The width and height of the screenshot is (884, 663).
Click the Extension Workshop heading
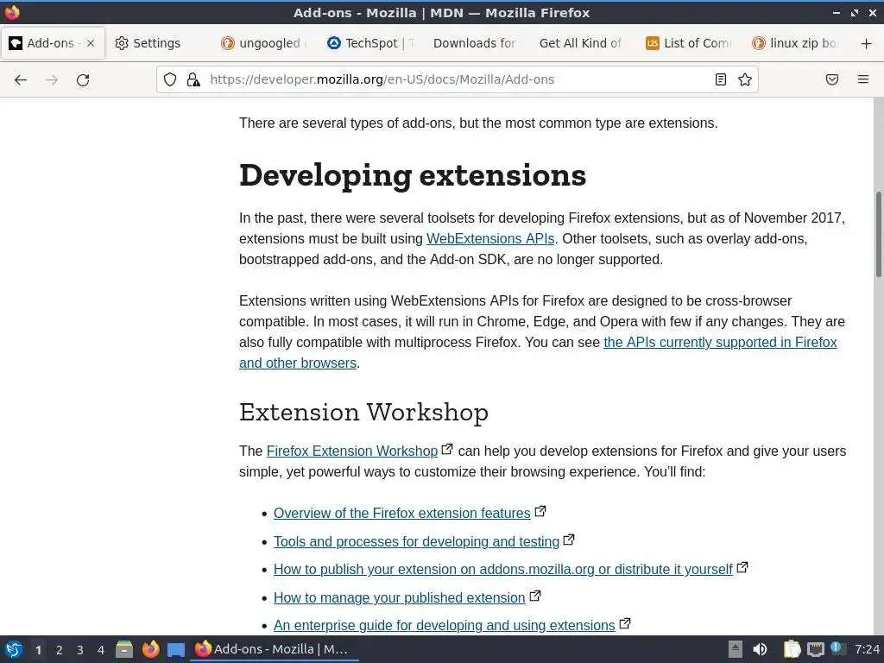363,412
